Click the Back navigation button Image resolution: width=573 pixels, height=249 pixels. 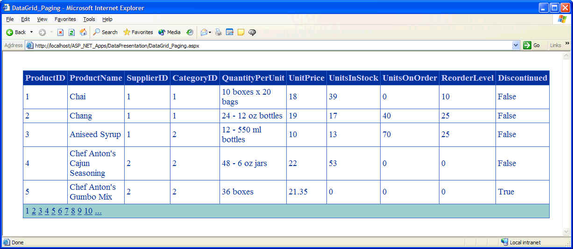pos(16,32)
